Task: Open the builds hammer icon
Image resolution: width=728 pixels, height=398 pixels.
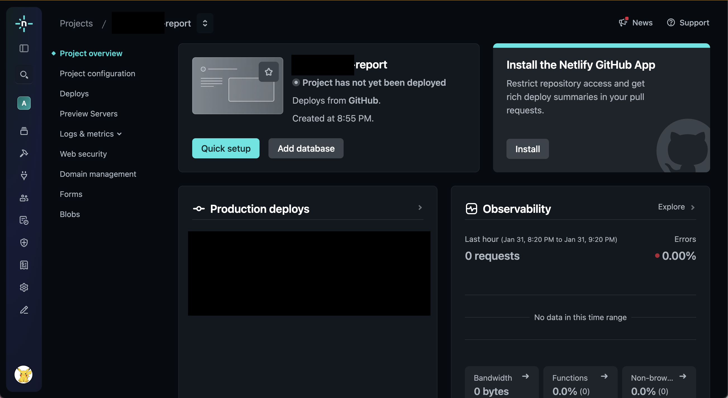Action: 24,153
